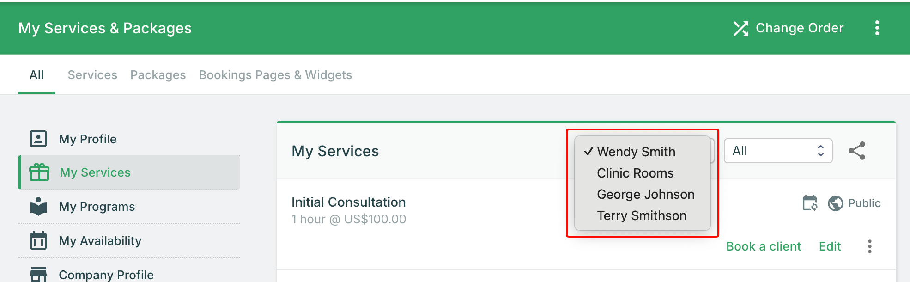Open the Packages tab
This screenshot has height=282, width=910.
click(x=158, y=75)
